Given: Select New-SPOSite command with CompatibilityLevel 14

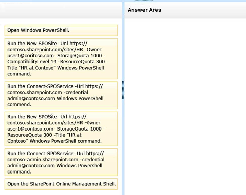Looking at the screenshot, I should pyautogui.click(x=61, y=59).
